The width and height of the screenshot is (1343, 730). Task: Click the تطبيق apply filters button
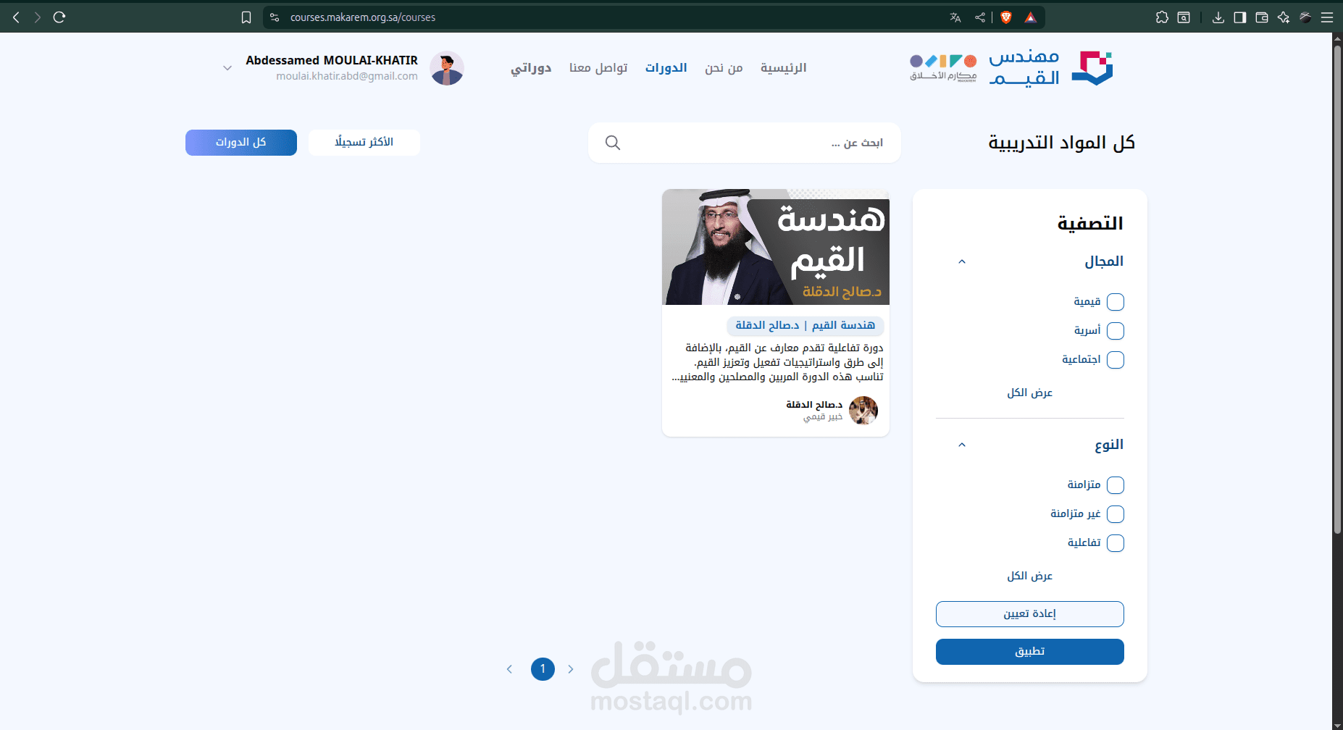pos(1029,652)
